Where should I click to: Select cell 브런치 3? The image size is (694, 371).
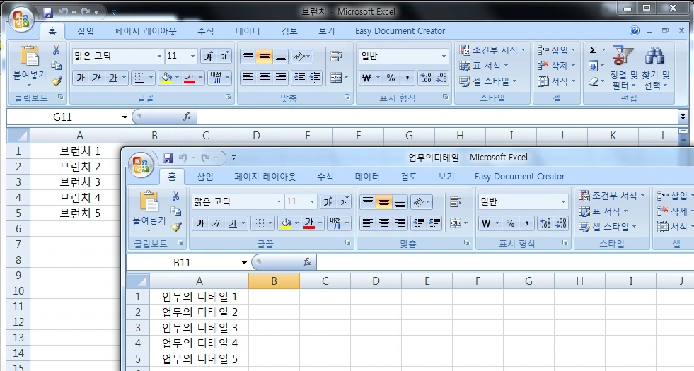[x=80, y=182]
